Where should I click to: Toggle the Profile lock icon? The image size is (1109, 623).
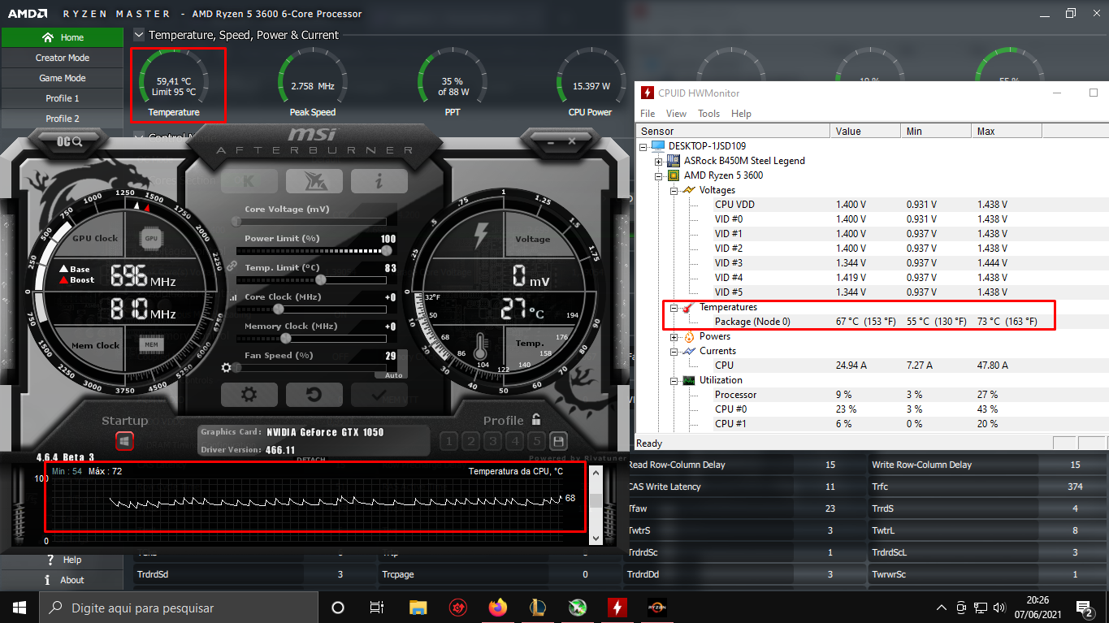point(536,420)
